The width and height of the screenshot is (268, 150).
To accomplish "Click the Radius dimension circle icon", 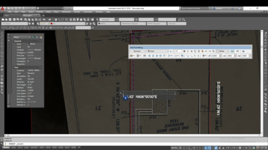I will 25,27.
